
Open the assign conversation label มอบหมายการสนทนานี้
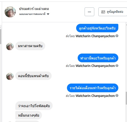tap(32, 14)
